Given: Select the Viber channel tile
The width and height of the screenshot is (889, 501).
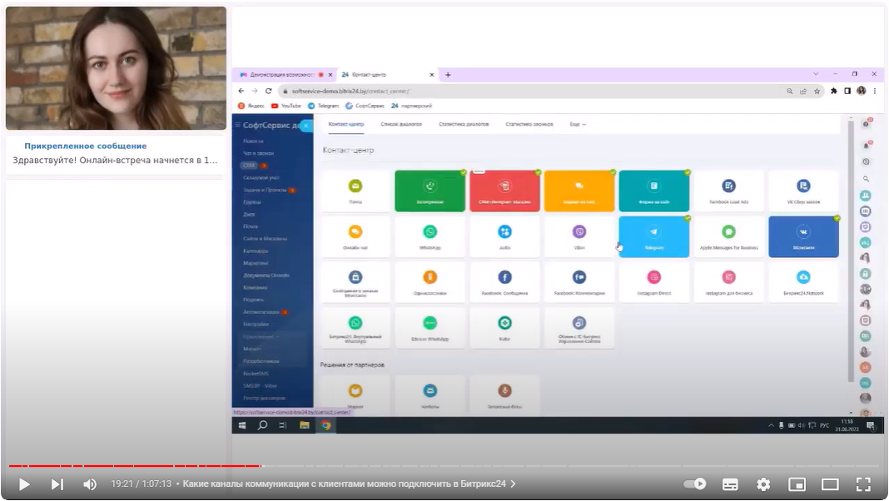Looking at the screenshot, I should point(579,236).
